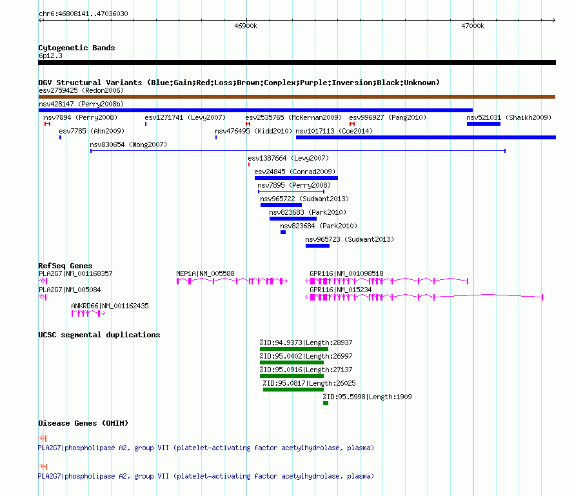
Task: Click the esv996927 (Pang2010) red marker
Action: [351, 124]
